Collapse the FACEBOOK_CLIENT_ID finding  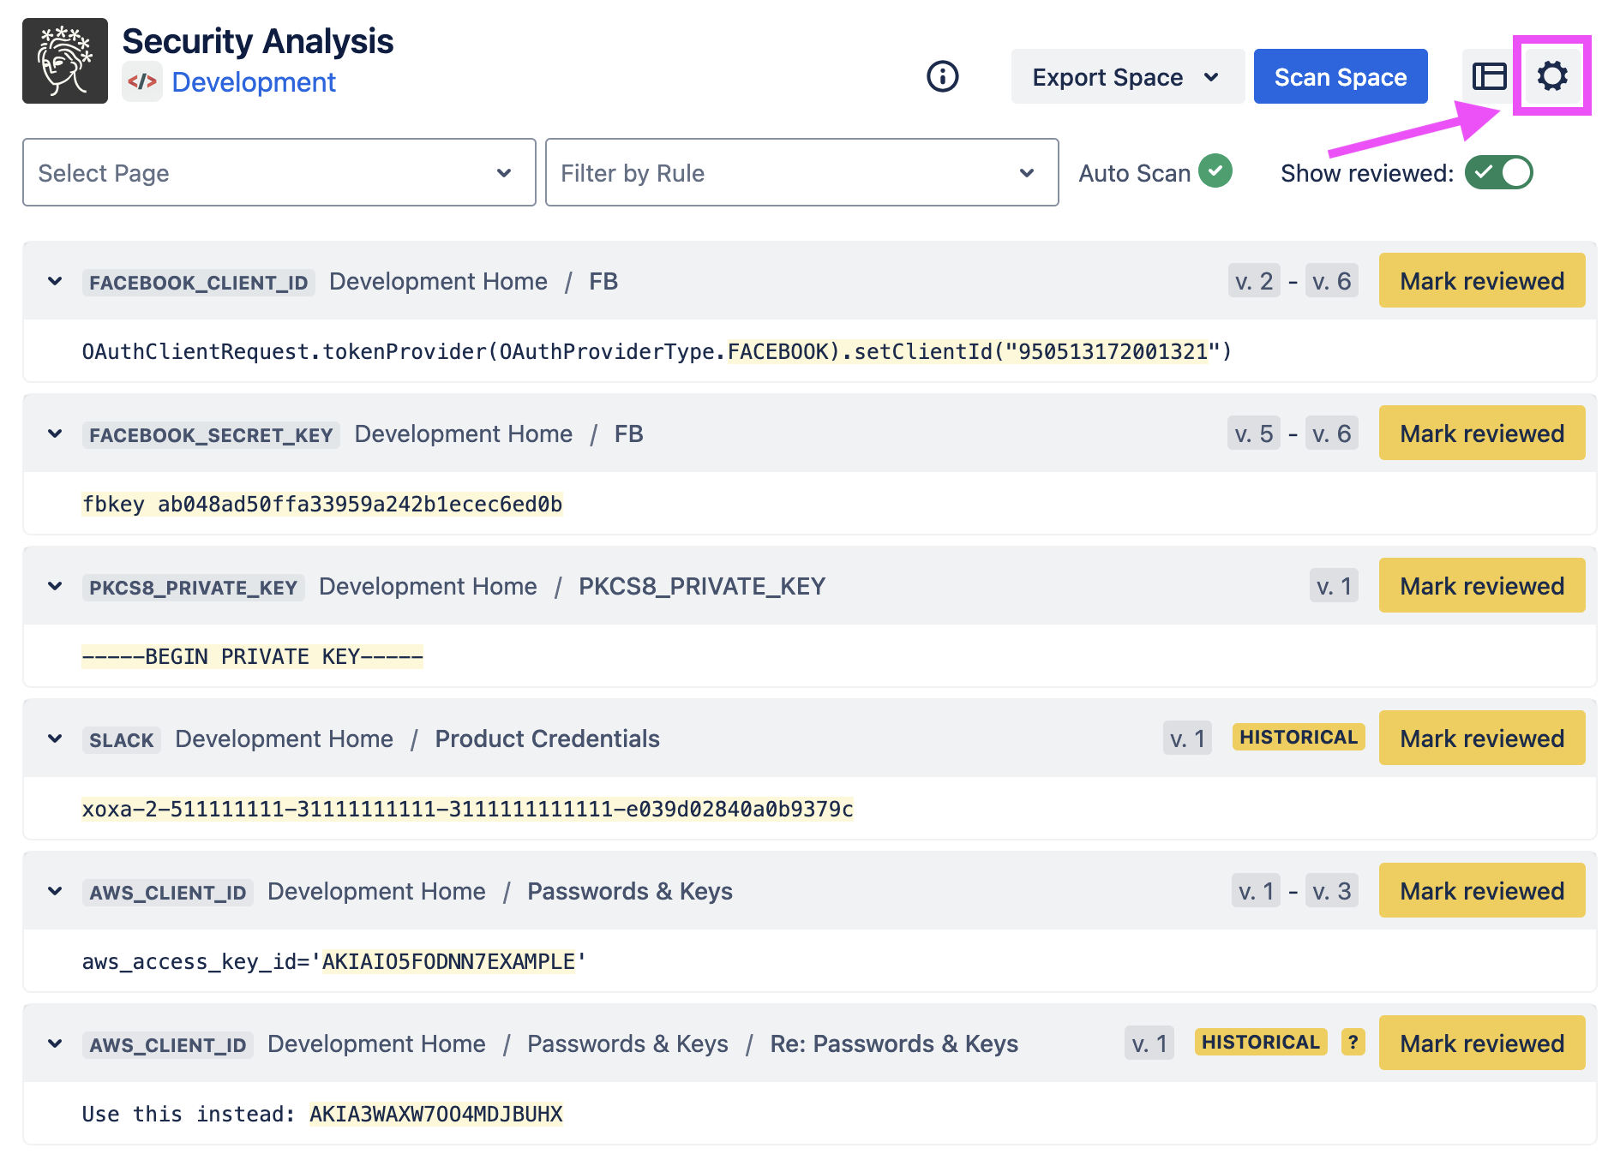click(56, 282)
